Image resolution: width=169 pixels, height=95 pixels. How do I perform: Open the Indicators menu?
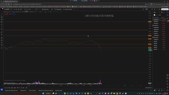pos(45,9)
